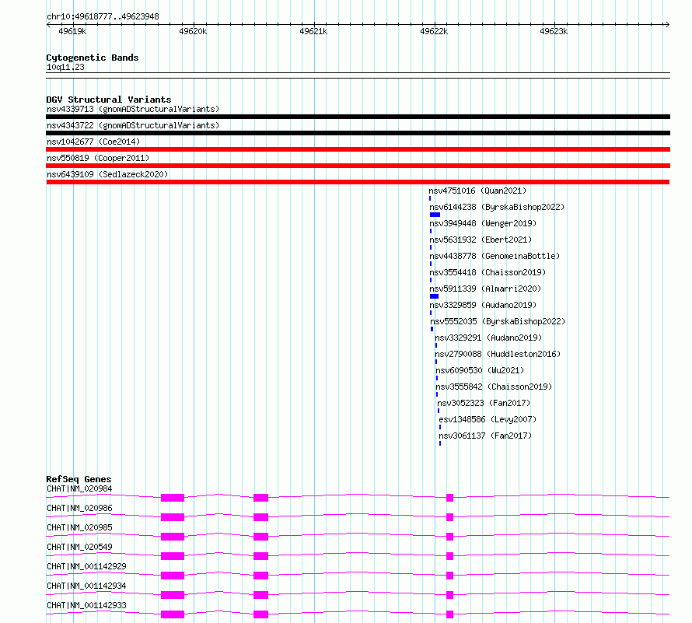Screen dimensions: 692x623
Task: Click the nsv3554418 (Chaisson2019) variant
Action: point(488,272)
